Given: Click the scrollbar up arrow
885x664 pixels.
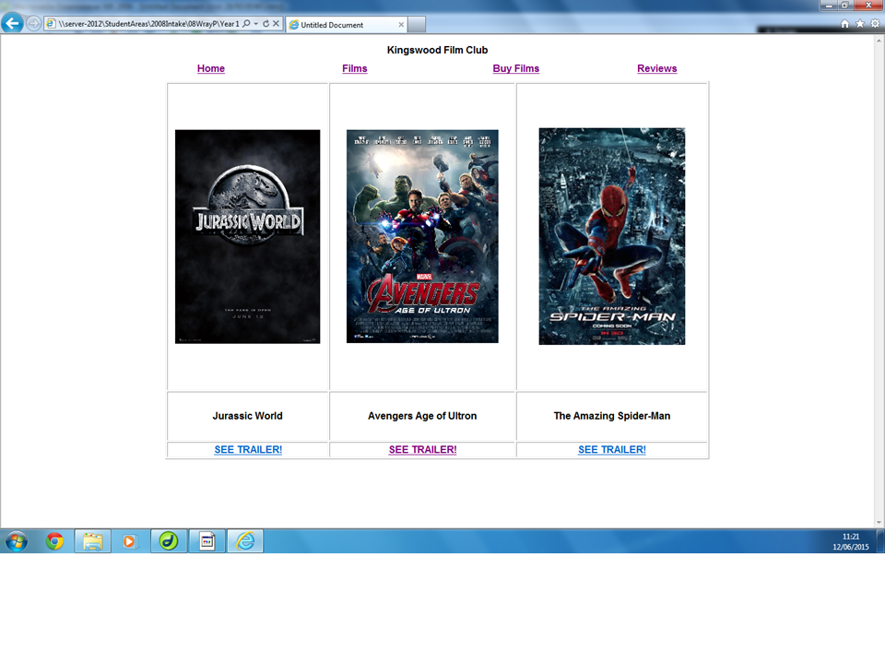Looking at the screenshot, I should pos(879,41).
